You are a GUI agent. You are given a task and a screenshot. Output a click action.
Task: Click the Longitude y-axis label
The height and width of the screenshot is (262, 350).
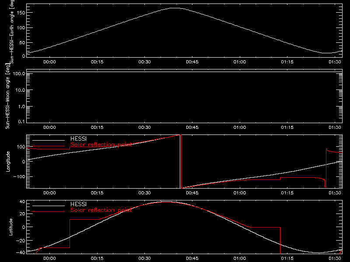click(8, 162)
